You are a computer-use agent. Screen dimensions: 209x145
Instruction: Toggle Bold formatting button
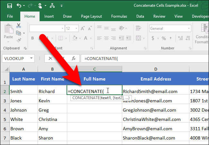pyautogui.click(x=32, y=38)
